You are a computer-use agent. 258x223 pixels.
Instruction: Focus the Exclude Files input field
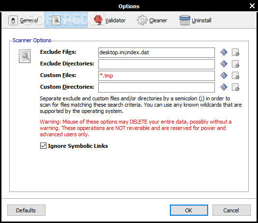pos(156,52)
